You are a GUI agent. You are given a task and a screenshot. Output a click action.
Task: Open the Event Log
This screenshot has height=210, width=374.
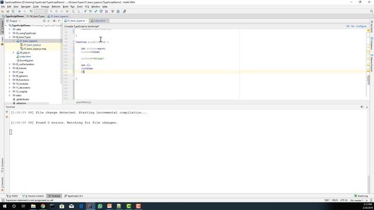(361, 196)
